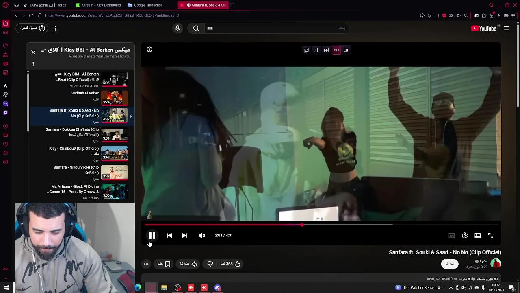
Task: Open a new browser tab
Action: (x=232, y=5)
